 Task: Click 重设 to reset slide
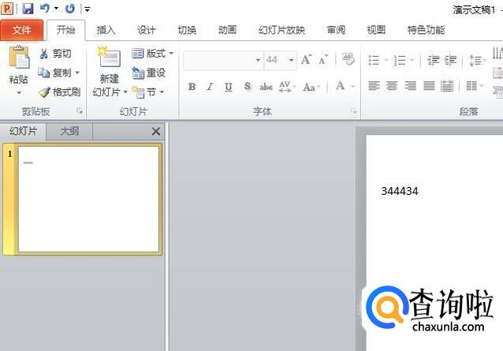click(148, 73)
